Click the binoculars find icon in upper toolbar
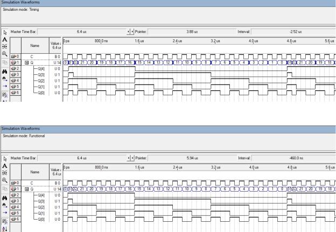 [5, 72]
